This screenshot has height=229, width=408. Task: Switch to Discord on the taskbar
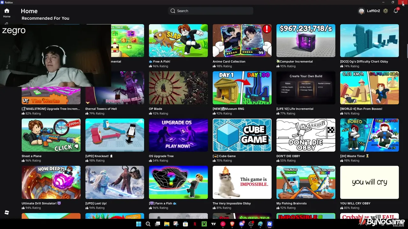(242, 224)
